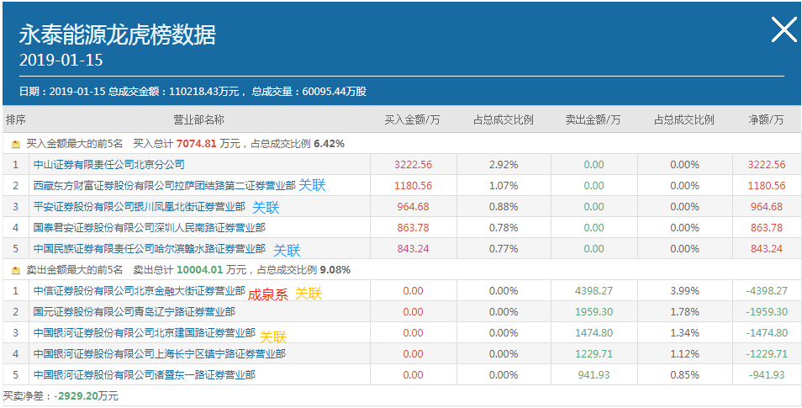Image resolution: width=802 pixels, height=408 pixels.
Task: Click the 排序 column header
Action: 16,119
